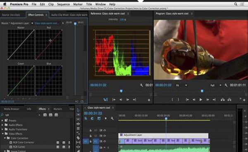
Task: Hide the V1 track eye
Action: coord(105,141)
